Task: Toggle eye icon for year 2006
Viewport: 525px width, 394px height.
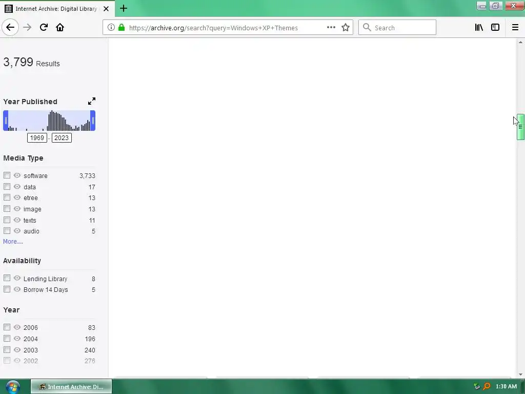Action: 17,327
